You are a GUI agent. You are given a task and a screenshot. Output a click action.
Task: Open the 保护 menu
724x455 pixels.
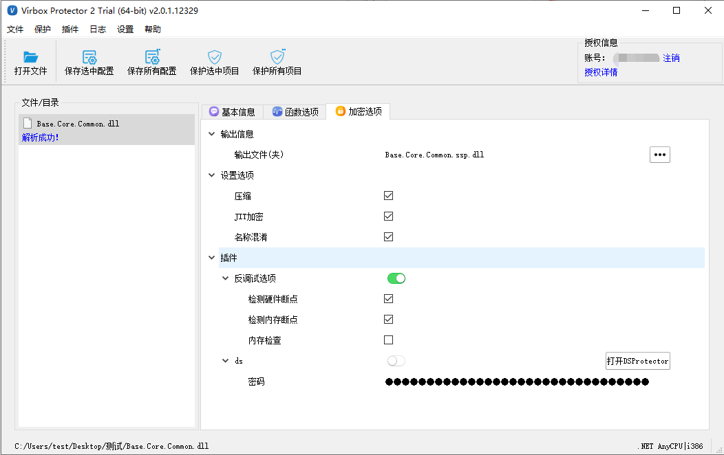tap(43, 30)
